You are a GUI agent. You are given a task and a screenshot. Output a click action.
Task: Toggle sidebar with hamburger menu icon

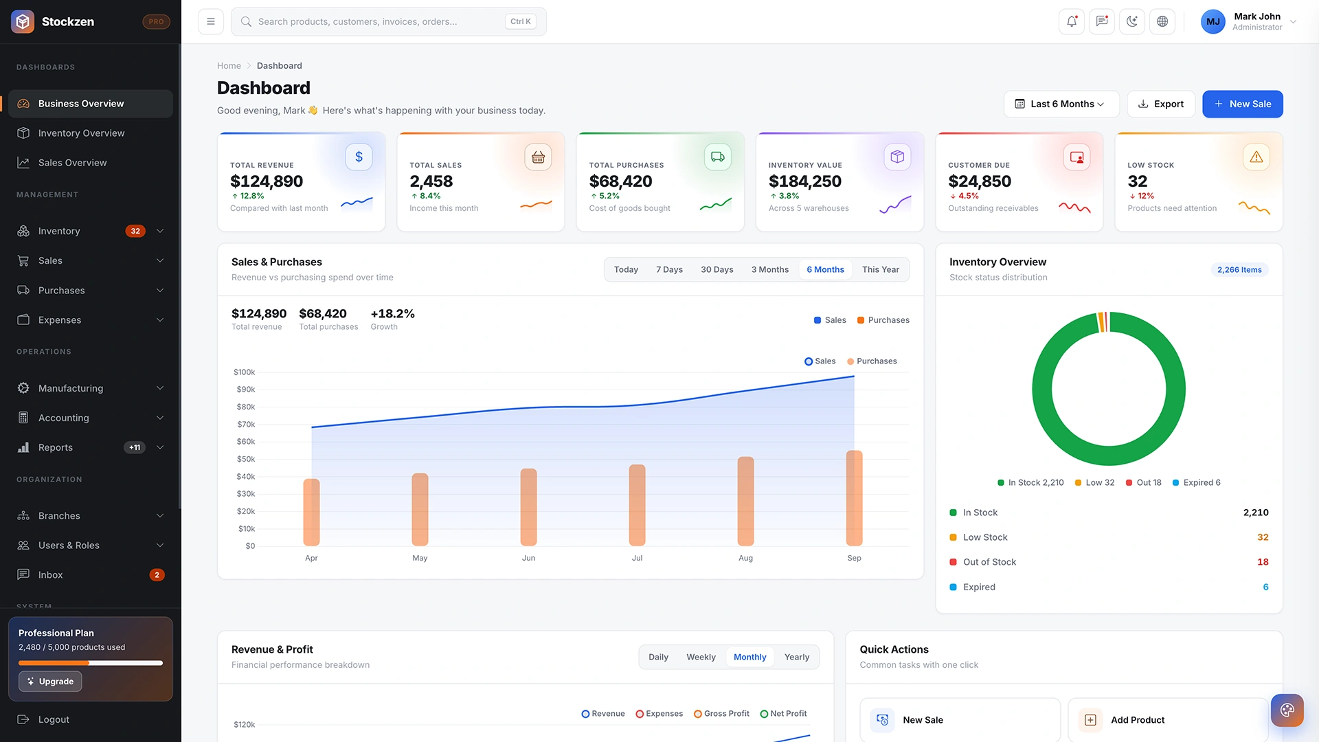tap(211, 21)
